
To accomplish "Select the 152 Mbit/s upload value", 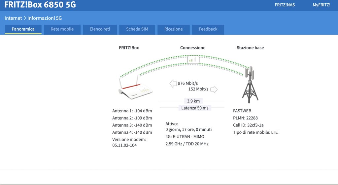I will point(198,89).
